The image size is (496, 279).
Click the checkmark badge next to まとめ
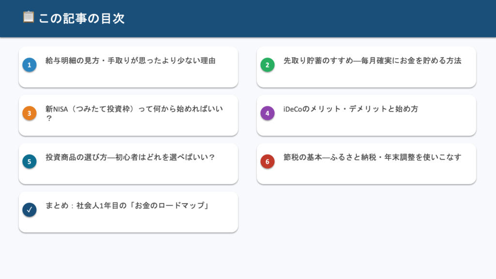[30, 210]
